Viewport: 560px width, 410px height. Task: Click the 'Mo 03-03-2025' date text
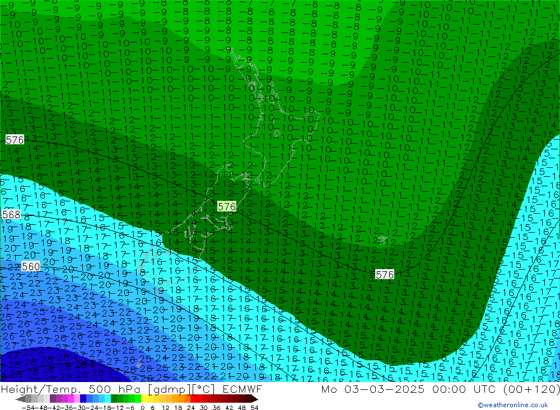(373, 389)
